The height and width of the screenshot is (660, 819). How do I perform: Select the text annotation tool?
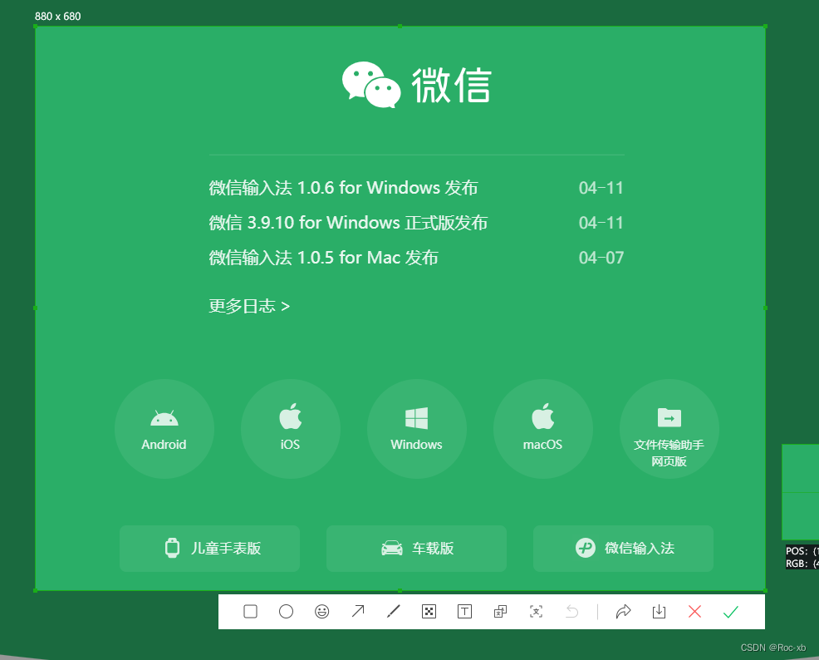point(464,612)
